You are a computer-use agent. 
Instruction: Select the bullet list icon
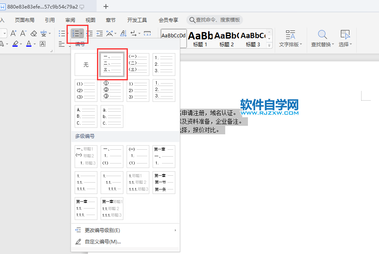(x=62, y=34)
